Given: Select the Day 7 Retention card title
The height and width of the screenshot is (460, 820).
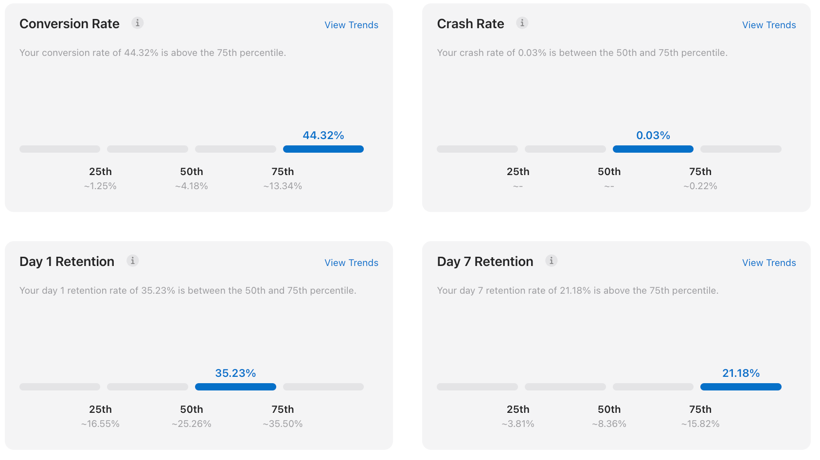Looking at the screenshot, I should pyautogui.click(x=485, y=262).
